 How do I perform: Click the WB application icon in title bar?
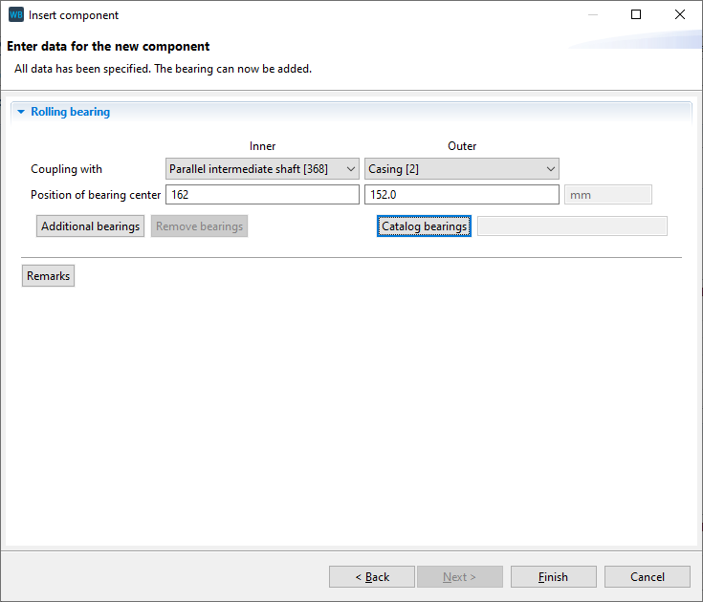coord(15,15)
